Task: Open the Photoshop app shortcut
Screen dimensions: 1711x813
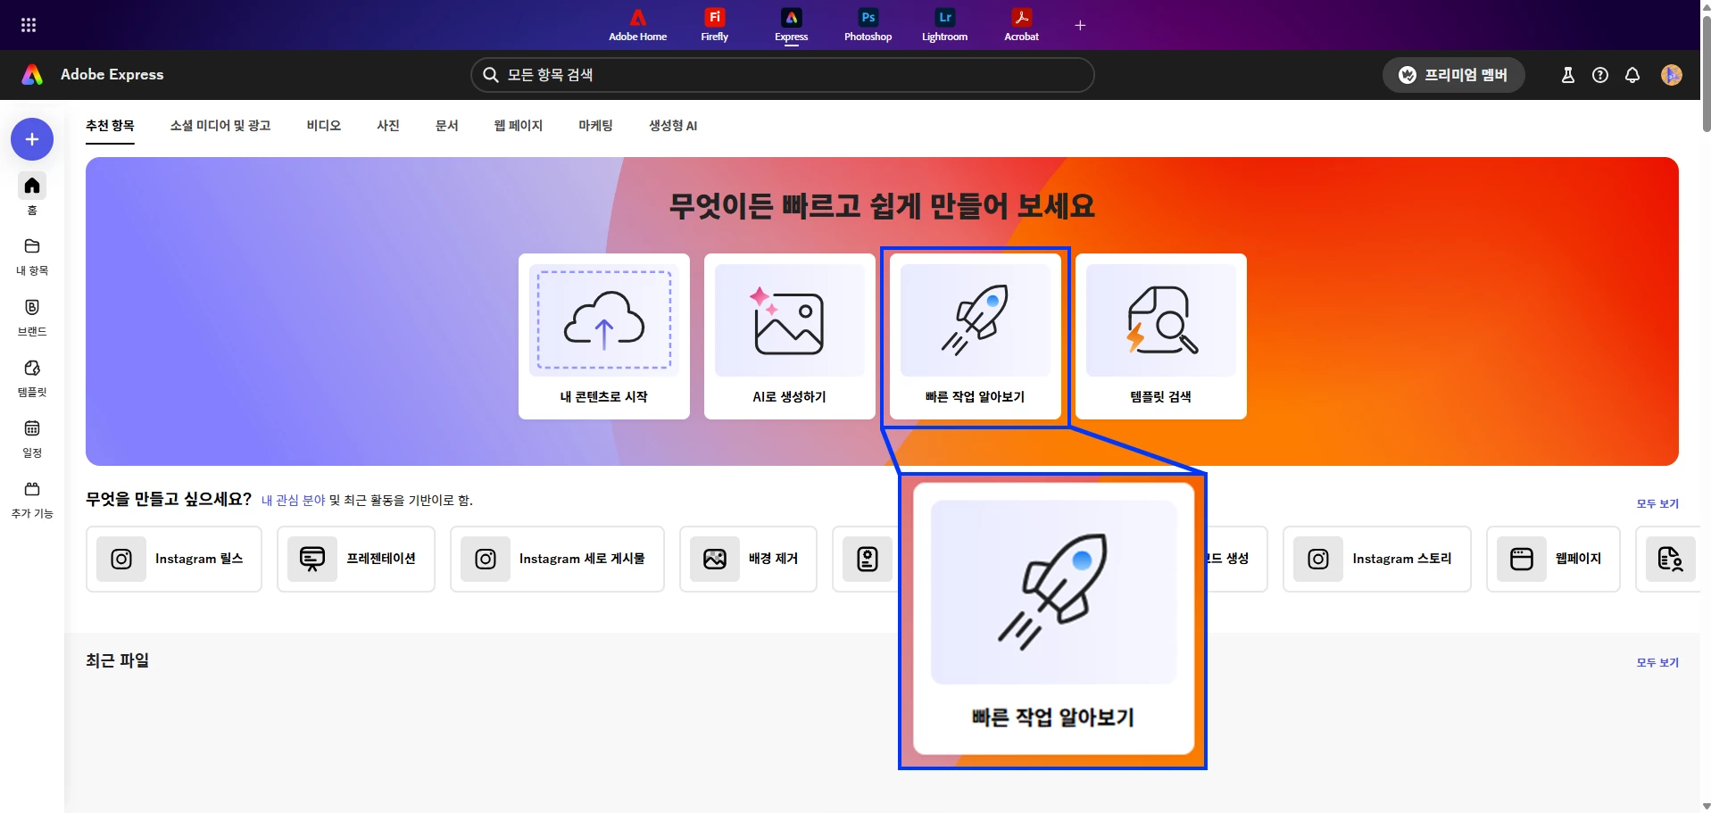Action: tap(868, 25)
